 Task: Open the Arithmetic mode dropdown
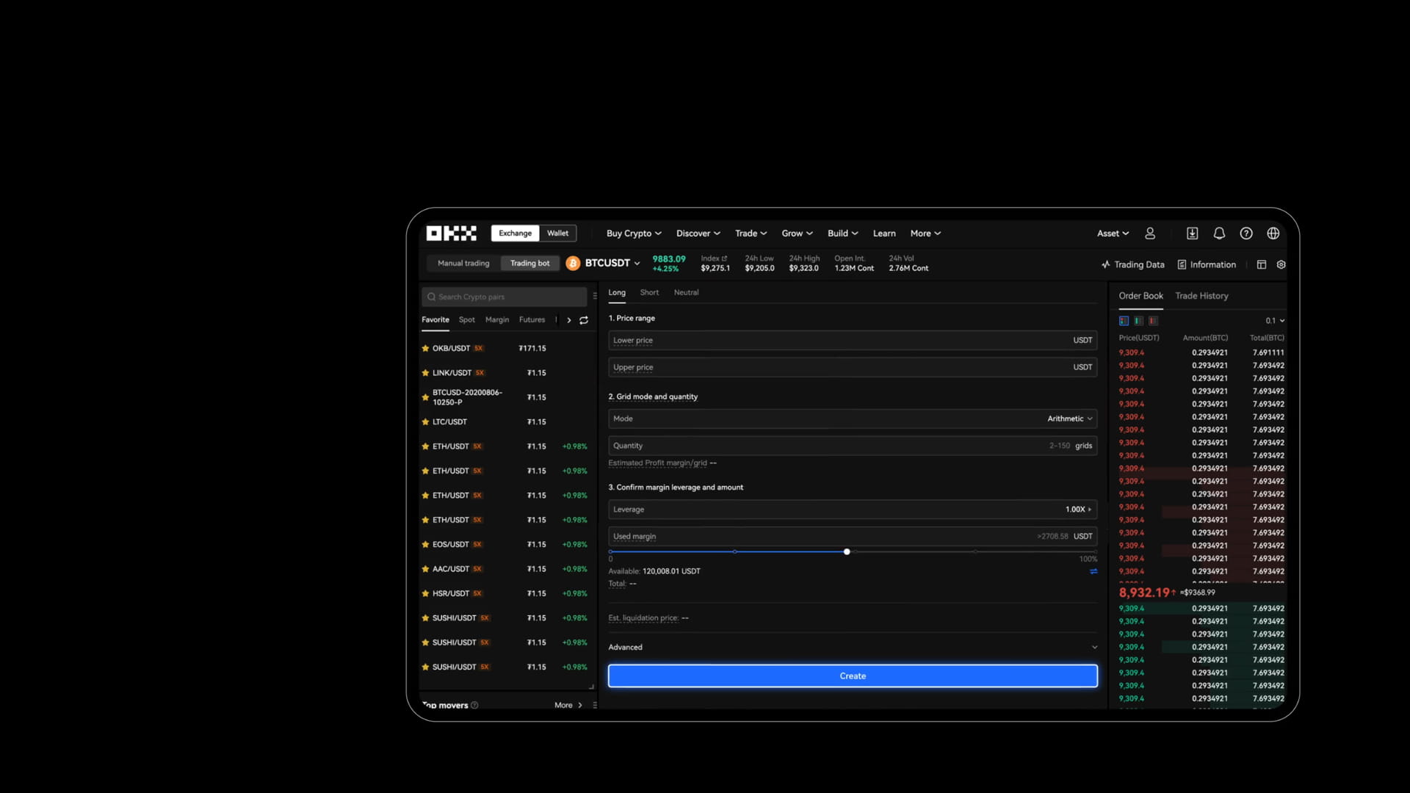pos(1070,419)
